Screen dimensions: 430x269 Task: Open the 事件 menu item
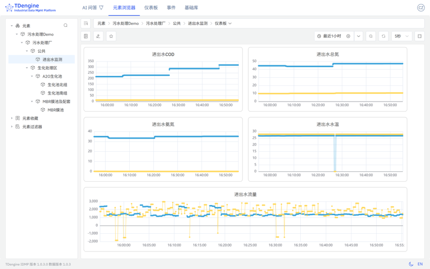point(171,7)
